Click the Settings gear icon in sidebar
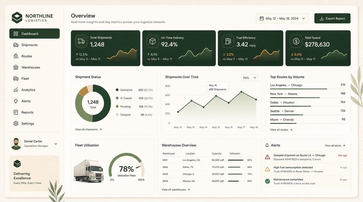The height and width of the screenshot is (202, 363). pyautogui.click(x=16, y=123)
